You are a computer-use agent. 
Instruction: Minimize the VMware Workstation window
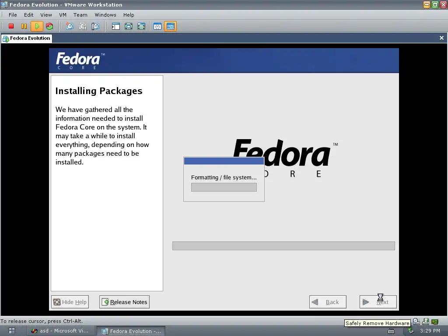tap(427, 4)
